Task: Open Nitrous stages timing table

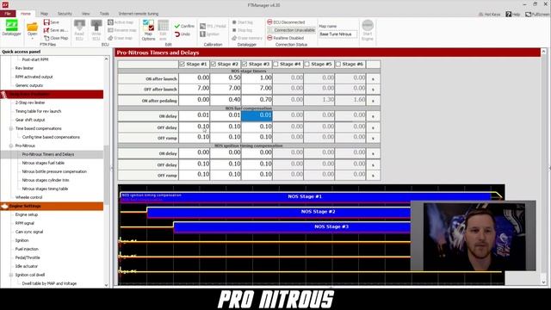Action: click(x=45, y=189)
